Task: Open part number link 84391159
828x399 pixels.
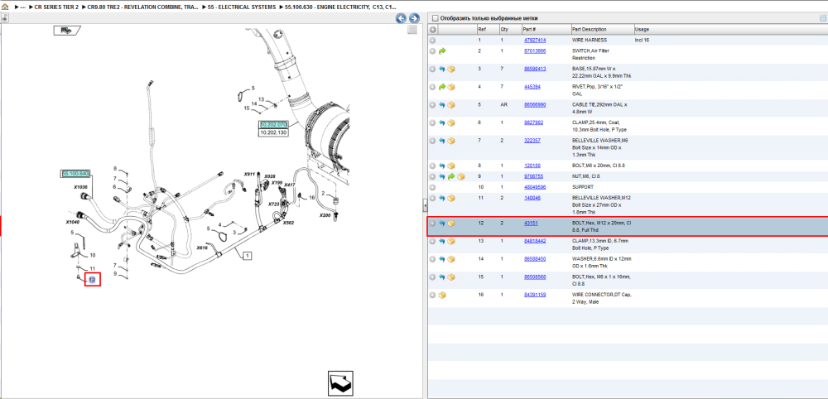Action: [x=535, y=295]
